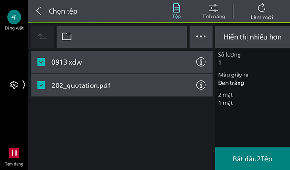Expand the sidebar with the chevron arrow
The width and height of the screenshot is (290, 170).
(x=24, y=85)
